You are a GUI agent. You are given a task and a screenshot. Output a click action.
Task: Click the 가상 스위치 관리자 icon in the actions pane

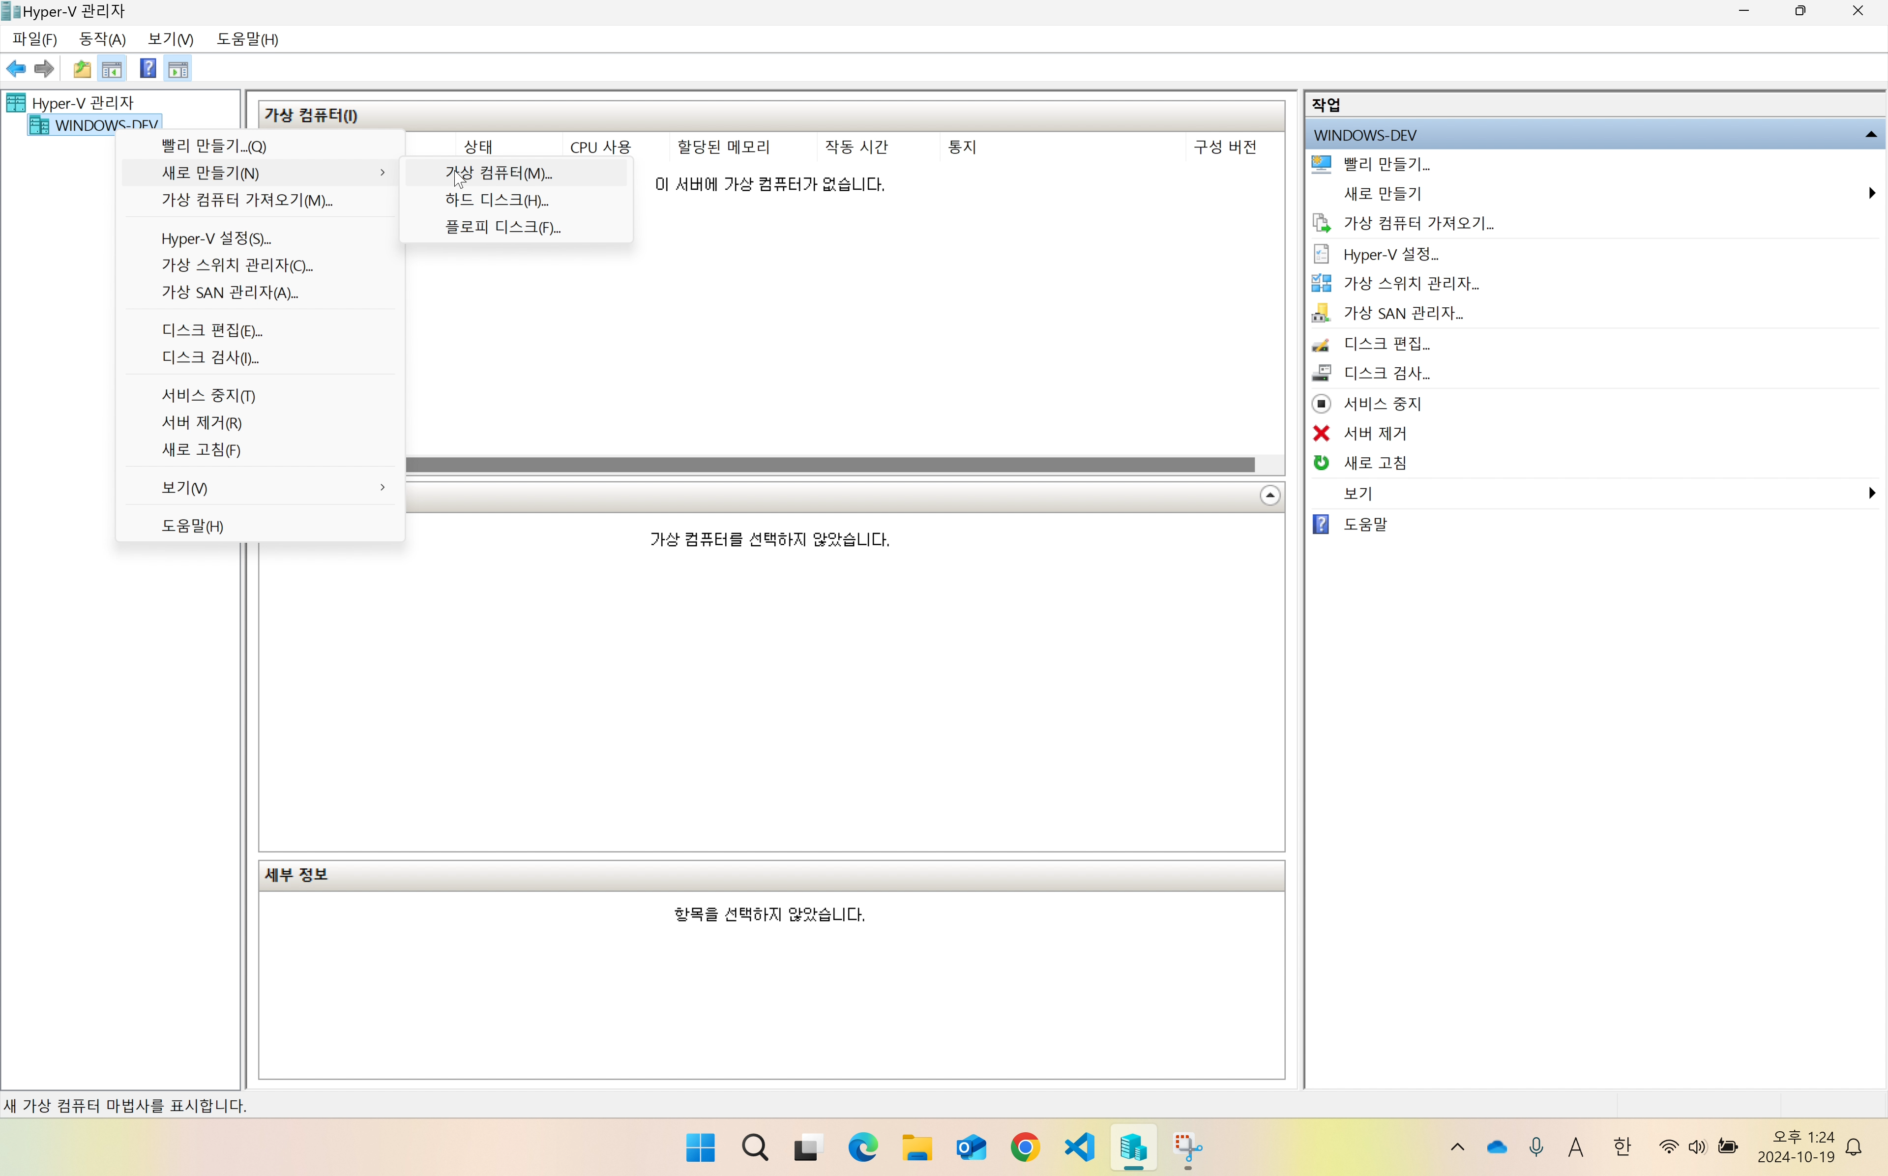tap(1321, 283)
